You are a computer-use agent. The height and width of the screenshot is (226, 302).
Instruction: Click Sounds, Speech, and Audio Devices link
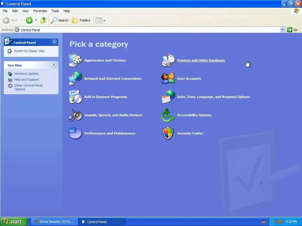tap(114, 115)
